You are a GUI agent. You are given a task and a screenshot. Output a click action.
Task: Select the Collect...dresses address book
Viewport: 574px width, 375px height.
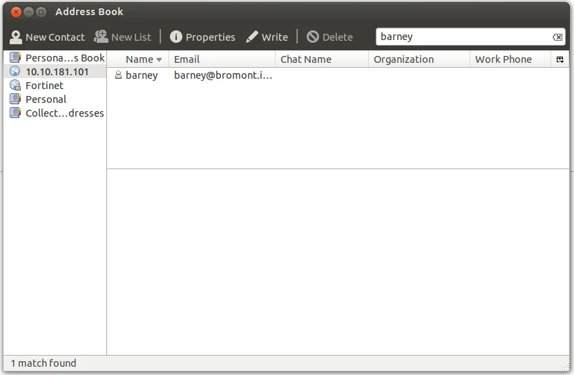click(55, 113)
